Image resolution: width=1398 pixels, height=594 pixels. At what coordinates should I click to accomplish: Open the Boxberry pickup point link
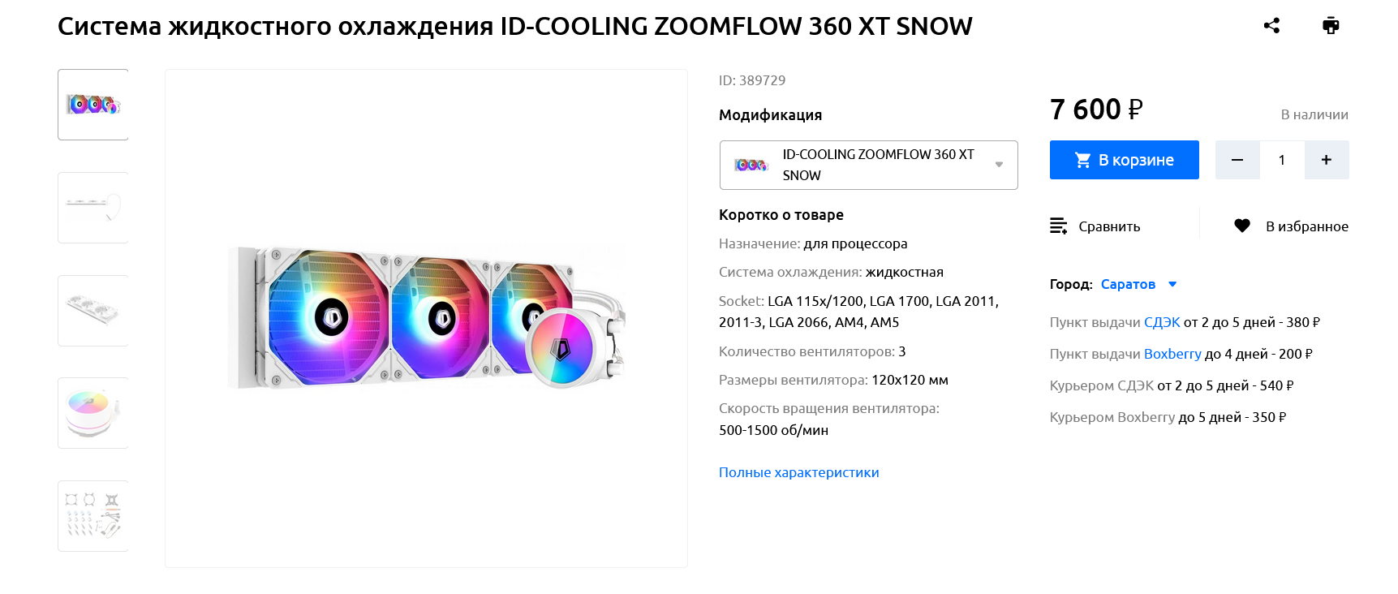tap(1172, 354)
